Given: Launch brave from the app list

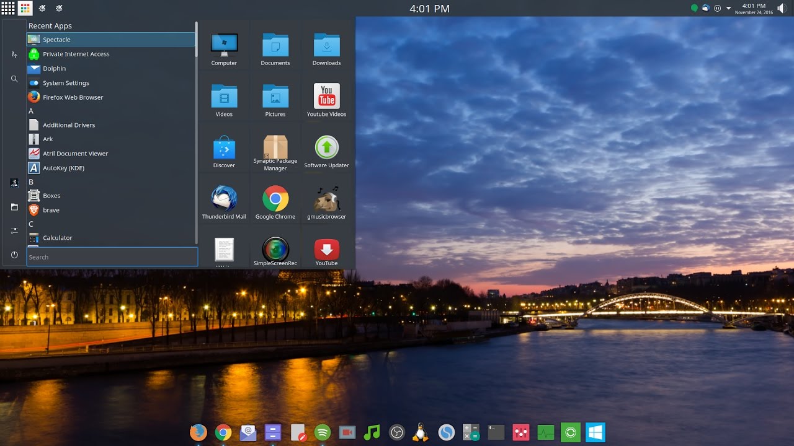Looking at the screenshot, I should pos(110,209).
